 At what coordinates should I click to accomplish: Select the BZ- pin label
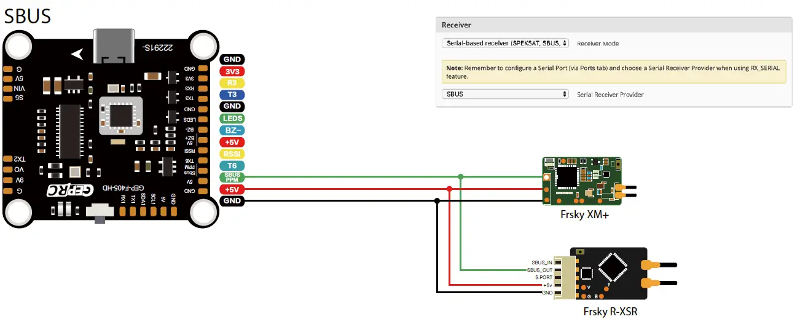click(232, 130)
